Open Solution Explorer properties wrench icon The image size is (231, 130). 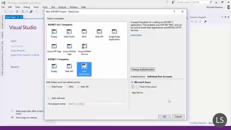[x=205, y=22]
